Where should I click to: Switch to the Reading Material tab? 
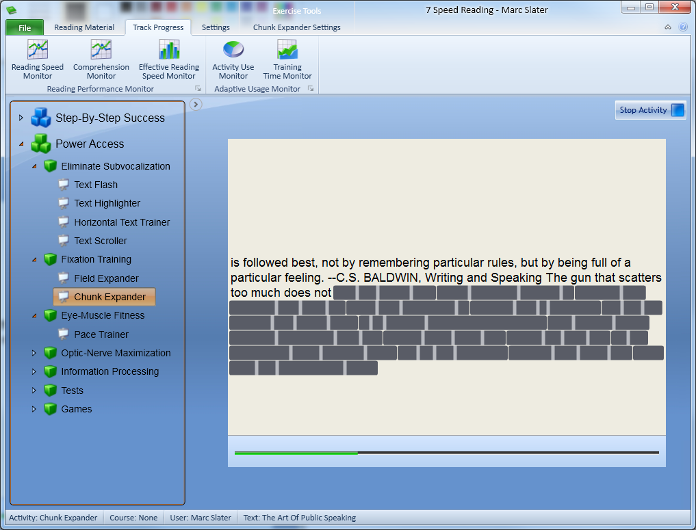pos(84,27)
